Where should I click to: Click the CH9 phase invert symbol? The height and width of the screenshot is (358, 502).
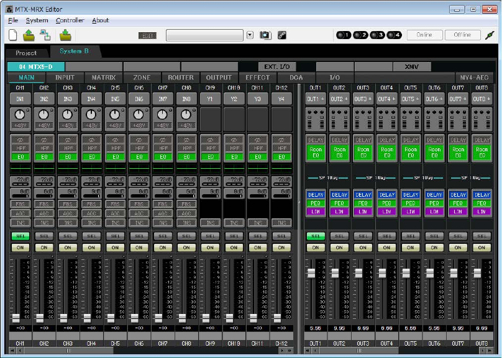(211, 140)
